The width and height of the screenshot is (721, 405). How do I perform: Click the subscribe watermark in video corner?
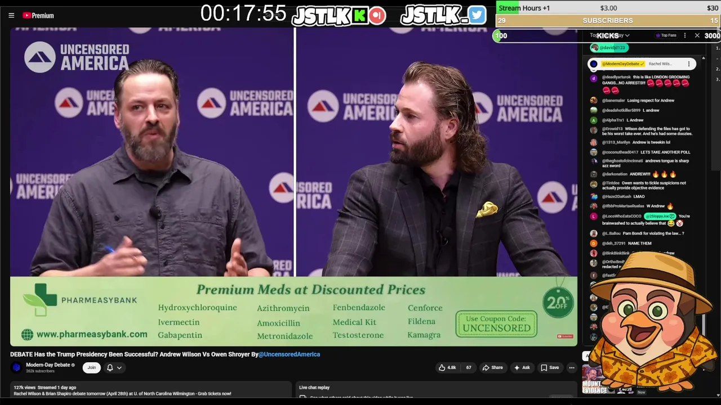coord(565,336)
